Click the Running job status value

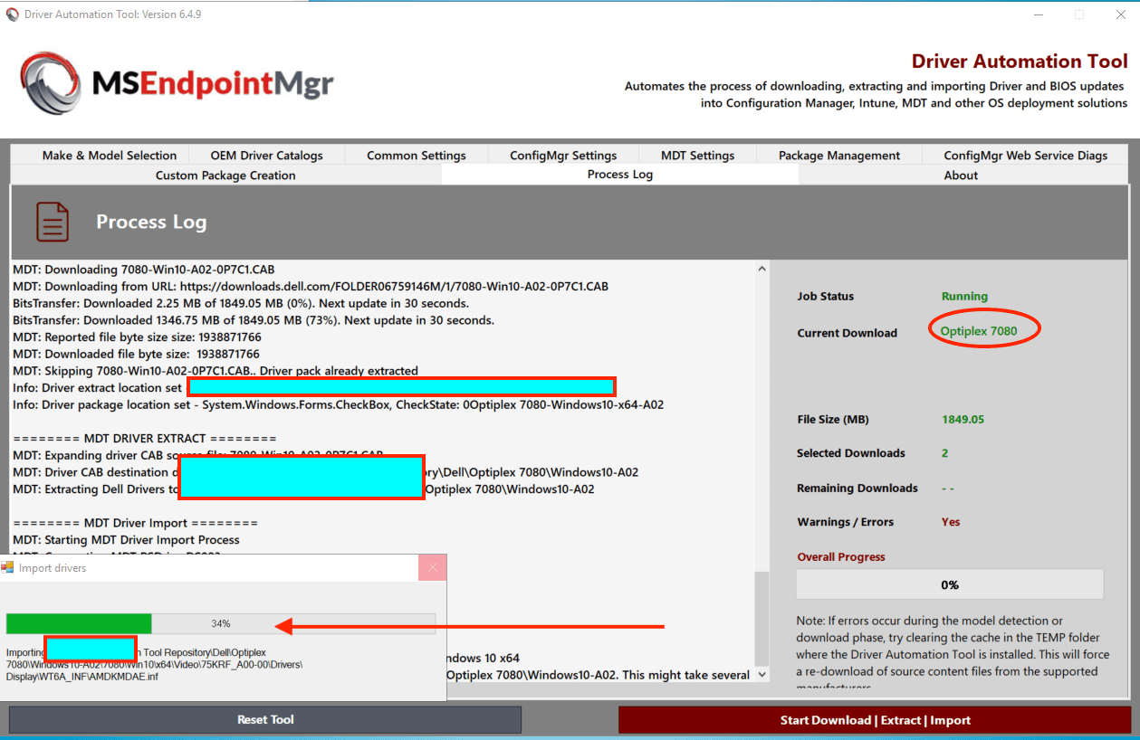(x=964, y=297)
